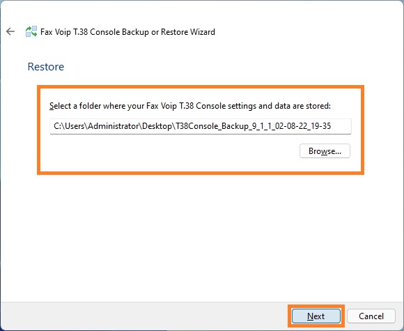
Task: Go back using the back arrow
Action: pos(10,32)
